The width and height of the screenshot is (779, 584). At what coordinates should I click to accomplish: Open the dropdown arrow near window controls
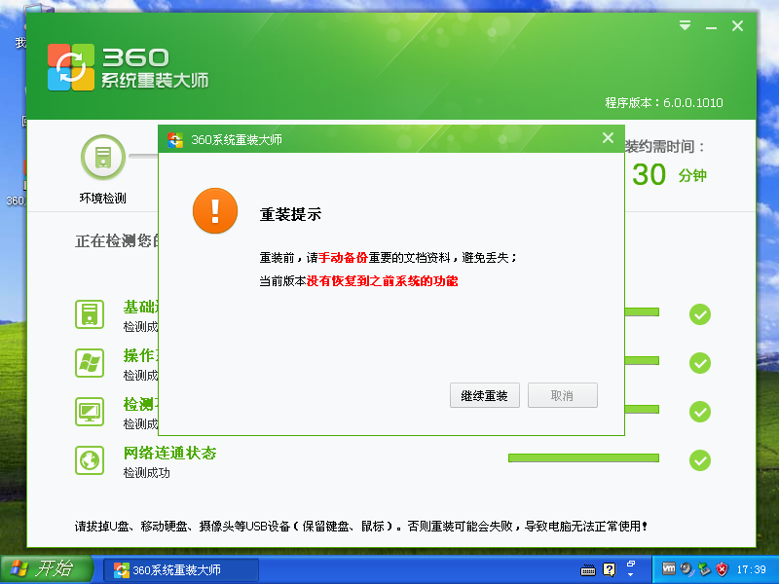tap(685, 25)
